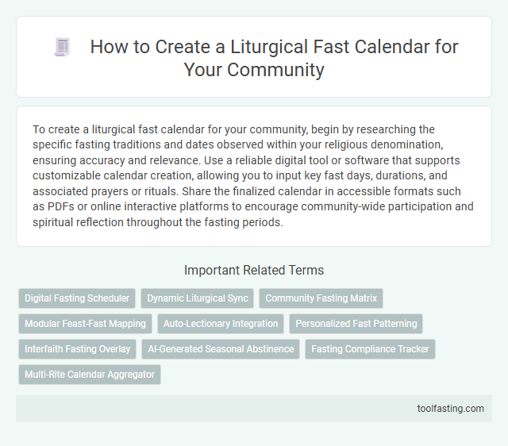Click the 'Digital Fasting Scheduler' tag
This screenshot has height=446, width=508.
pos(77,298)
